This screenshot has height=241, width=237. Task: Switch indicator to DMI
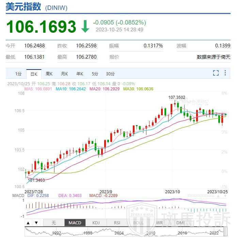click(x=180, y=223)
